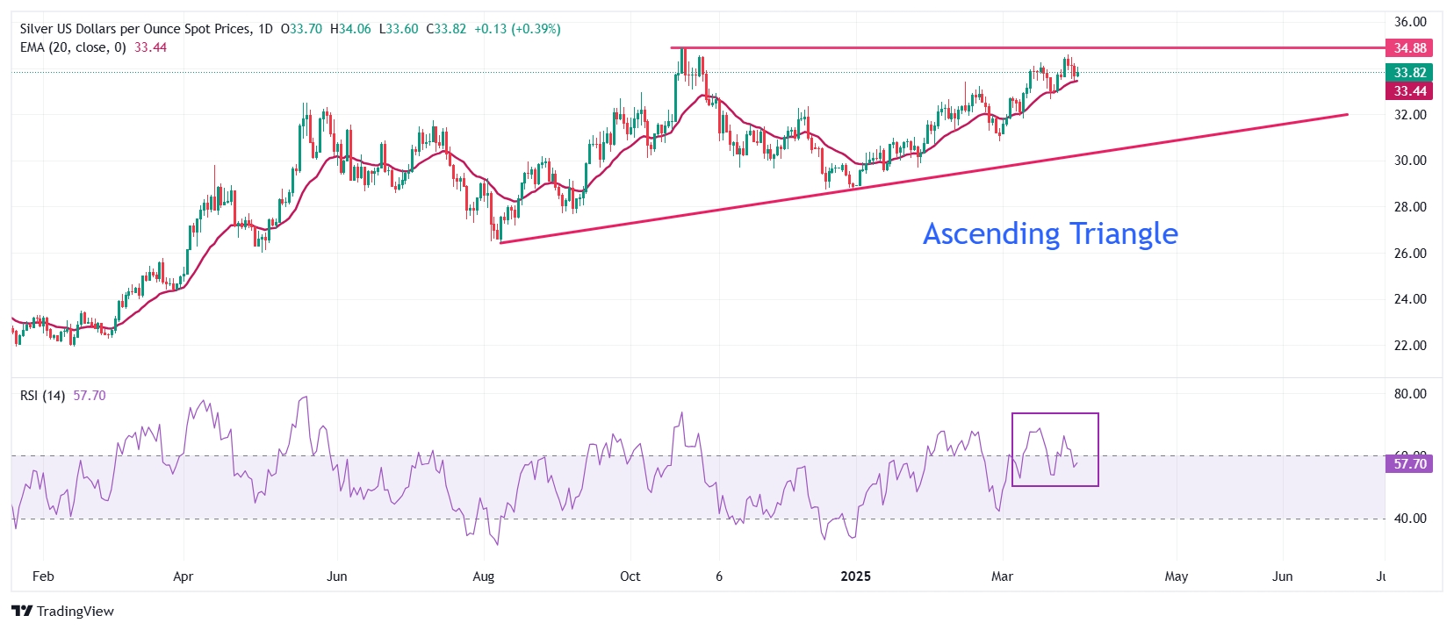
Task: Open the EMA (20, close, 0) indicator legend
Action: pyautogui.click(x=73, y=47)
